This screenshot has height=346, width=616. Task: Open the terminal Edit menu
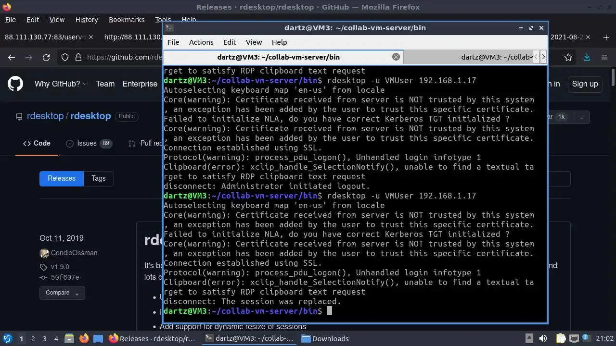230,42
